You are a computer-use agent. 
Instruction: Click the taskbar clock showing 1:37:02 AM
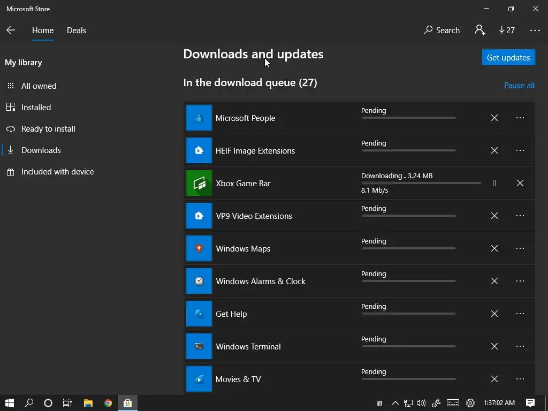pos(499,403)
